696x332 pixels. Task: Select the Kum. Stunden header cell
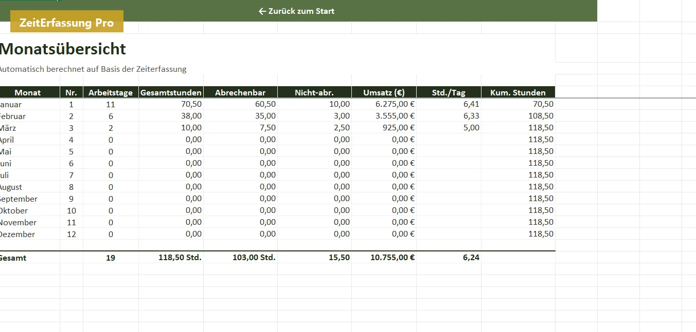pos(518,92)
